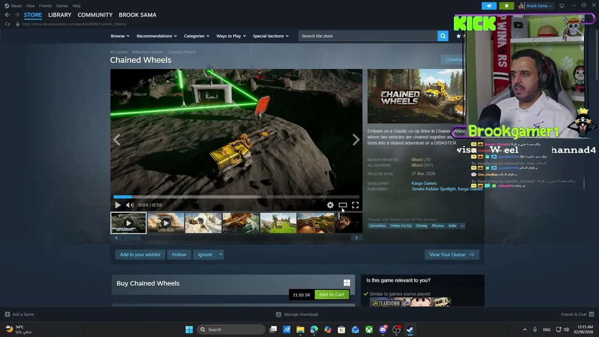The height and width of the screenshot is (337, 599).
Task: Play the Chained Wheels trailer video
Action: (x=117, y=205)
